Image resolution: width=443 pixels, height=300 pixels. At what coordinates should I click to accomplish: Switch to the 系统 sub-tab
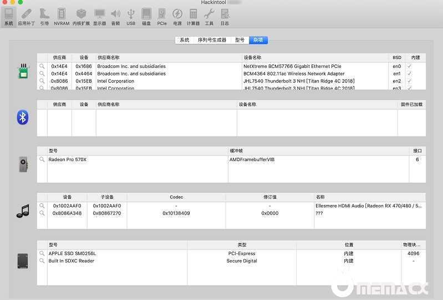(185, 40)
